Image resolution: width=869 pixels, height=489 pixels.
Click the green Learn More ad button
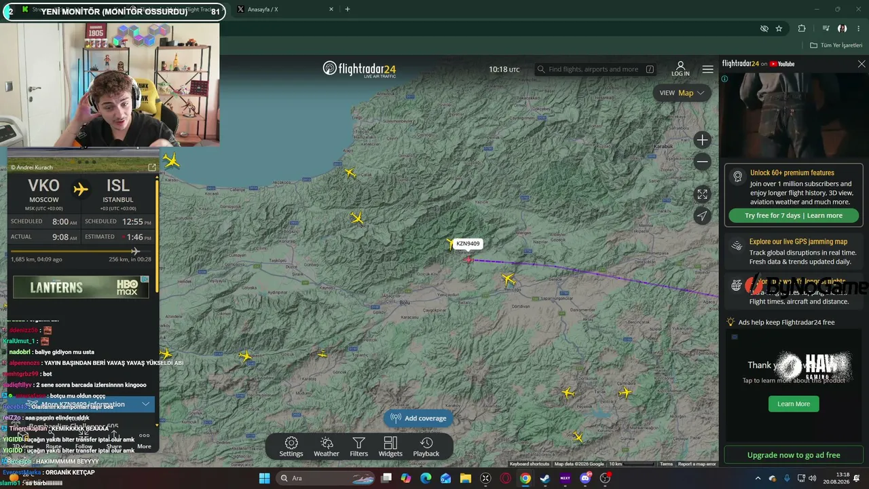coord(794,404)
